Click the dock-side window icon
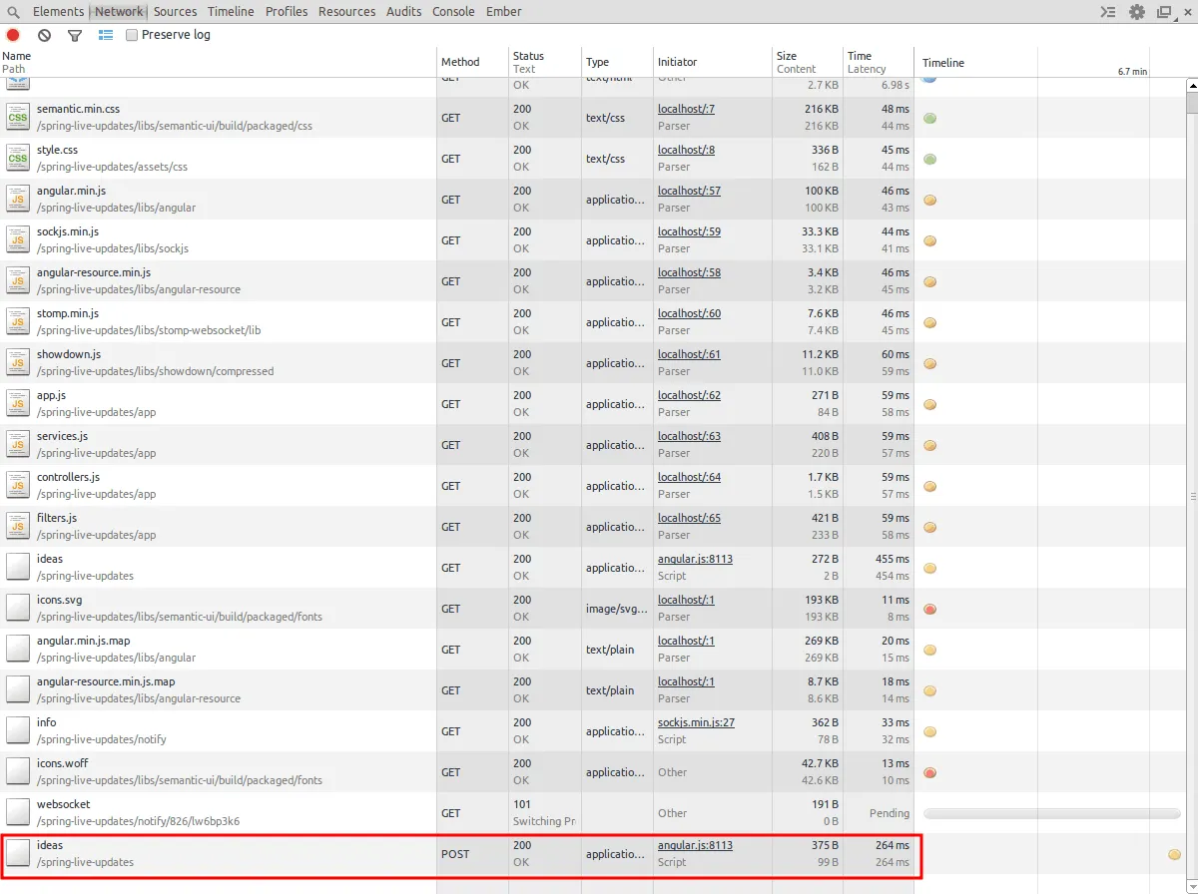The height and width of the screenshot is (894, 1198). 1164,12
